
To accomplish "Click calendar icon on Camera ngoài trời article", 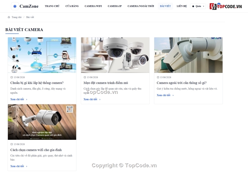I will (158, 77).
